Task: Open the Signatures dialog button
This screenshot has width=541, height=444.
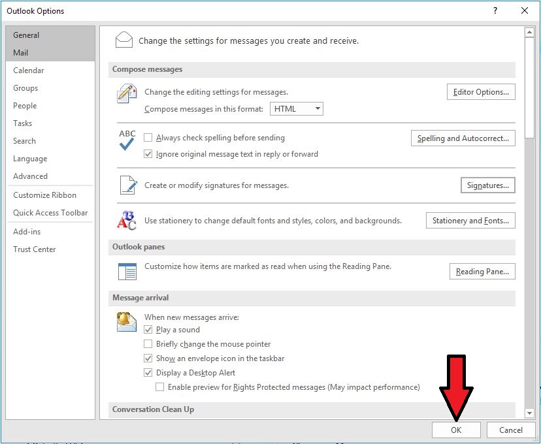Action: [x=487, y=185]
